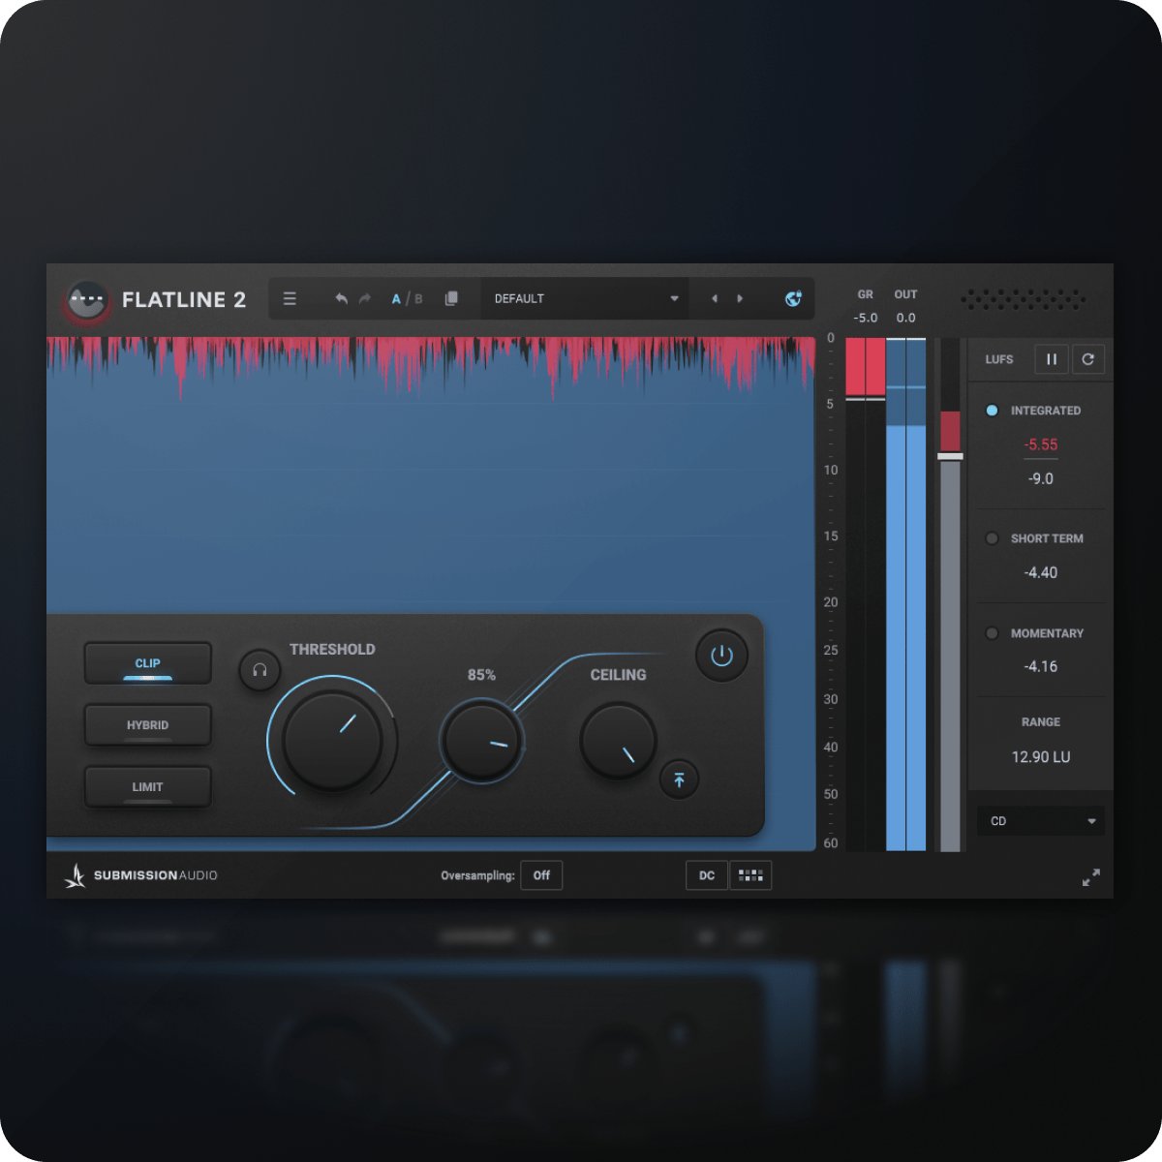The image size is (1162, 1162).
Task: Click the resize expand arrows icon
Action: click(x=1091, y=878)
